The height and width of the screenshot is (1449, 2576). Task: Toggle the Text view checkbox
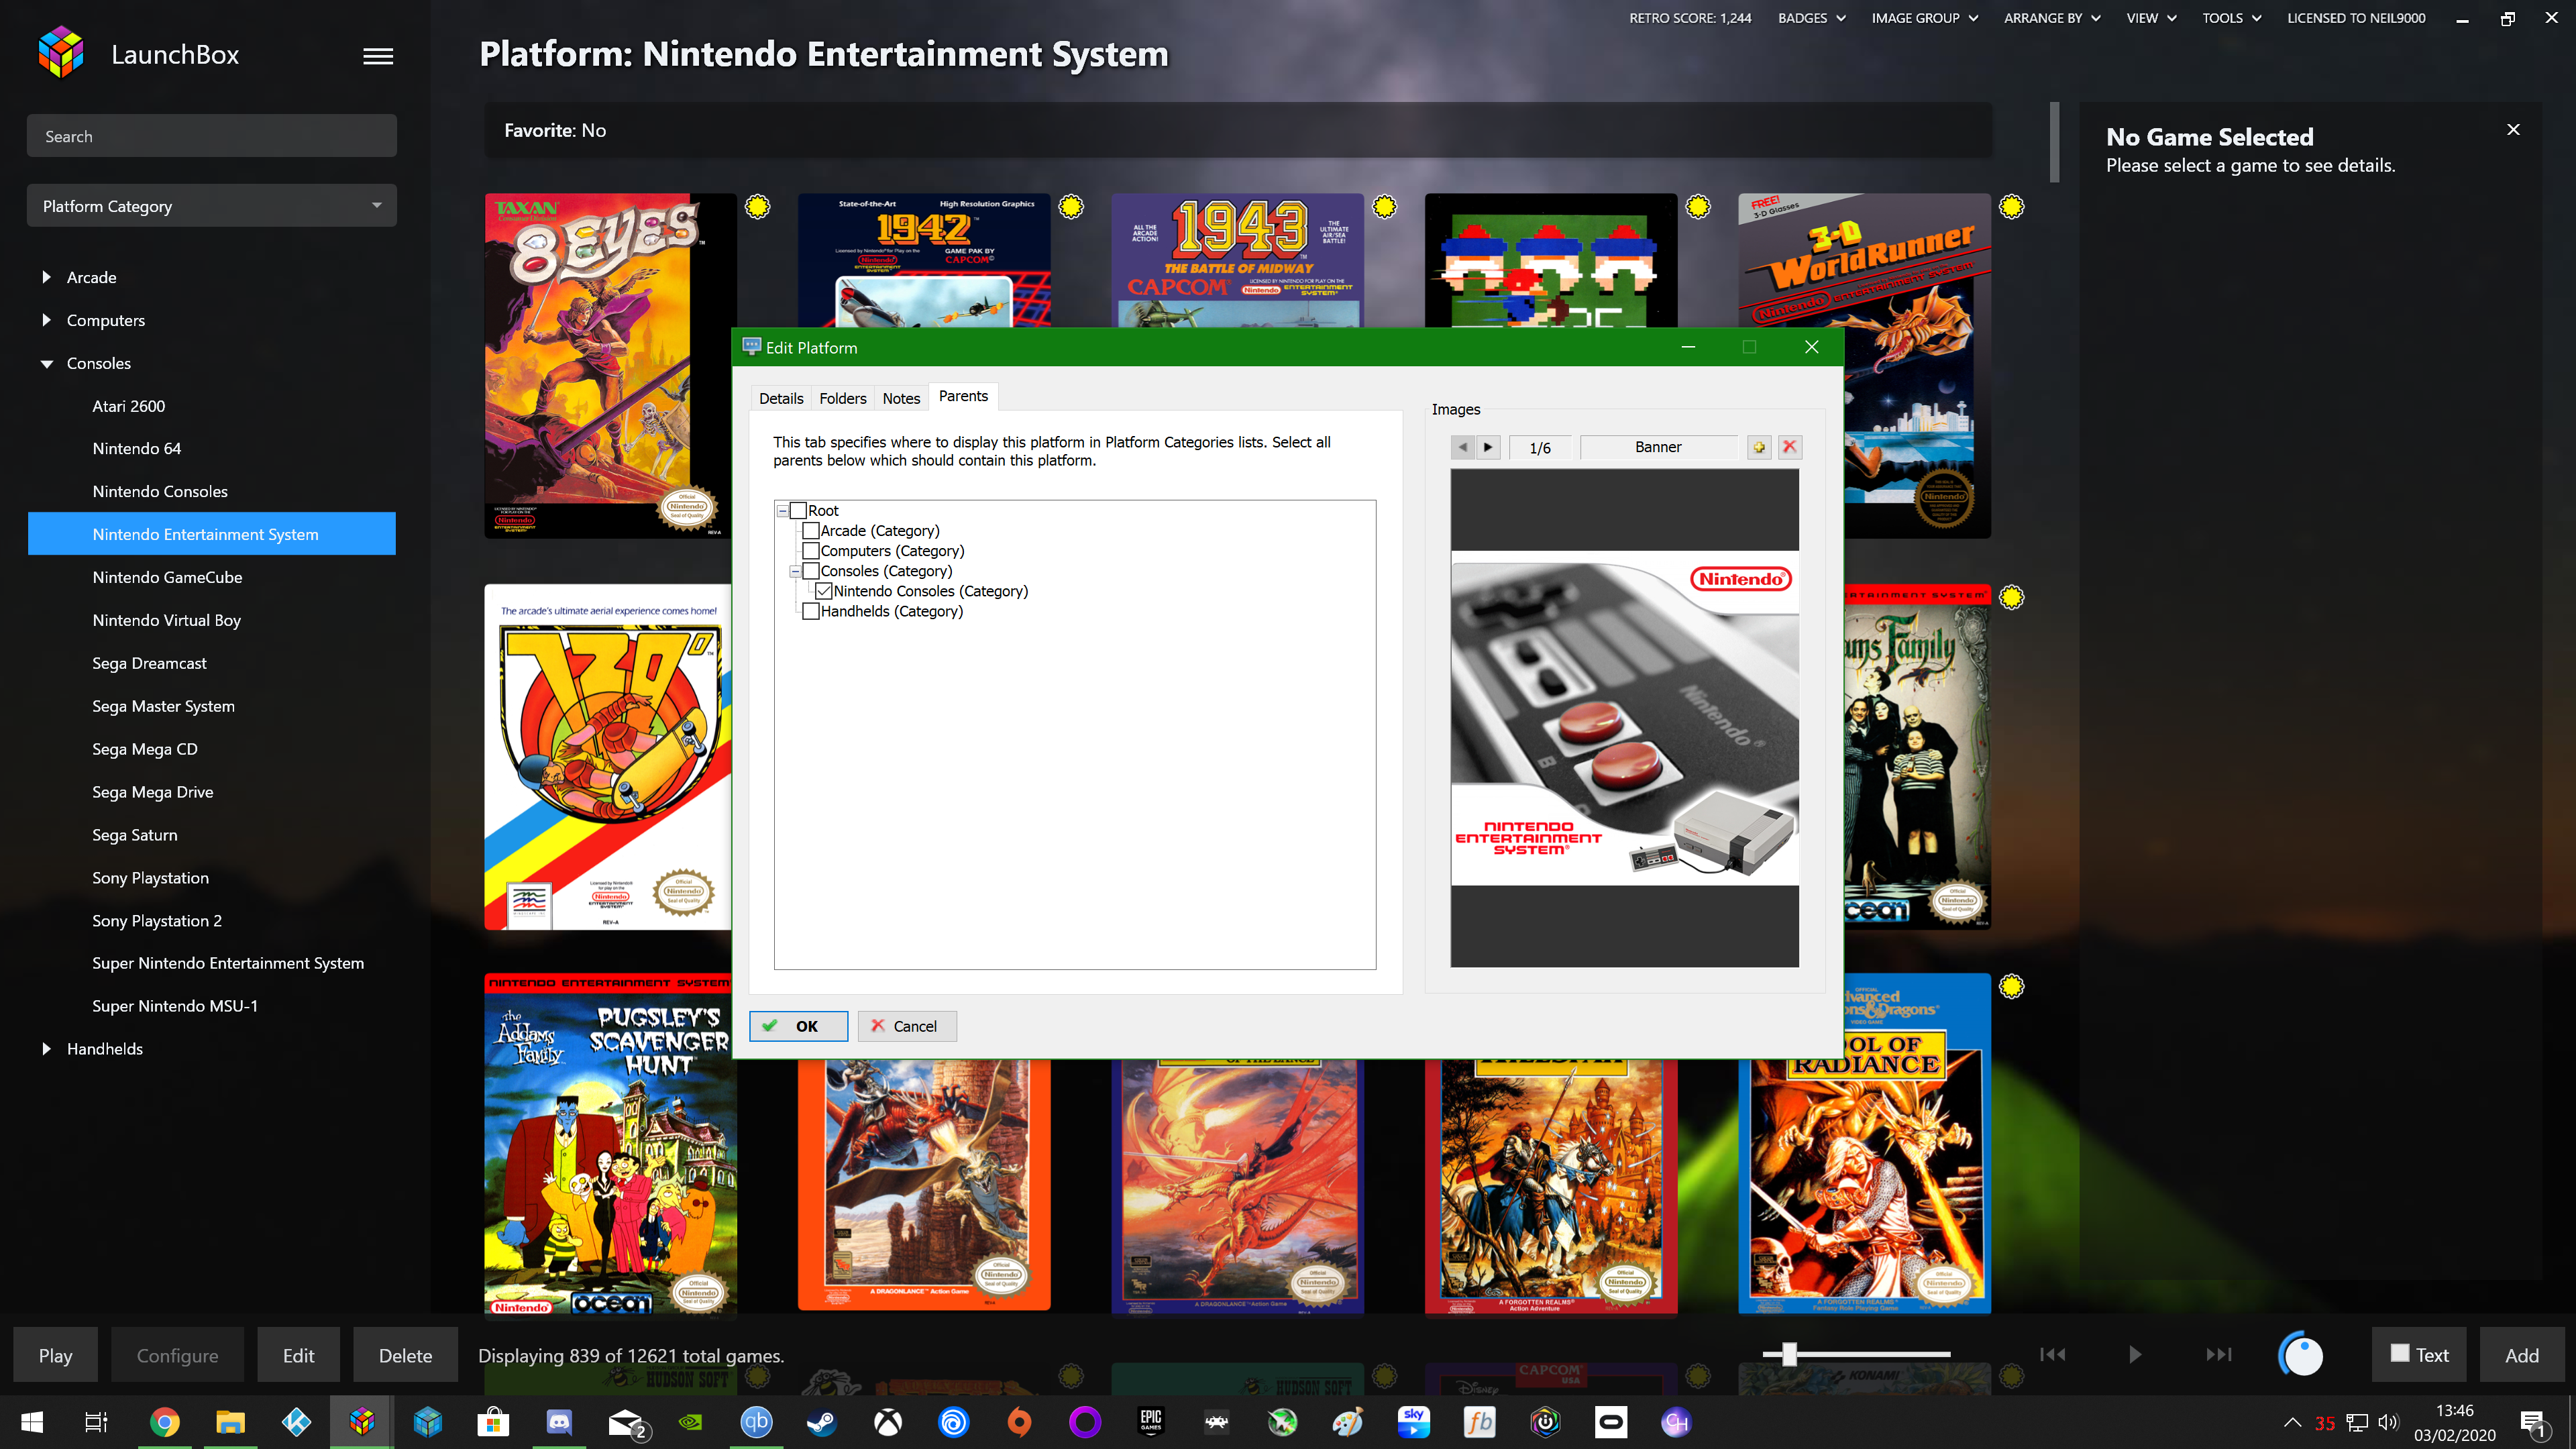(x=2400, y=1353)
